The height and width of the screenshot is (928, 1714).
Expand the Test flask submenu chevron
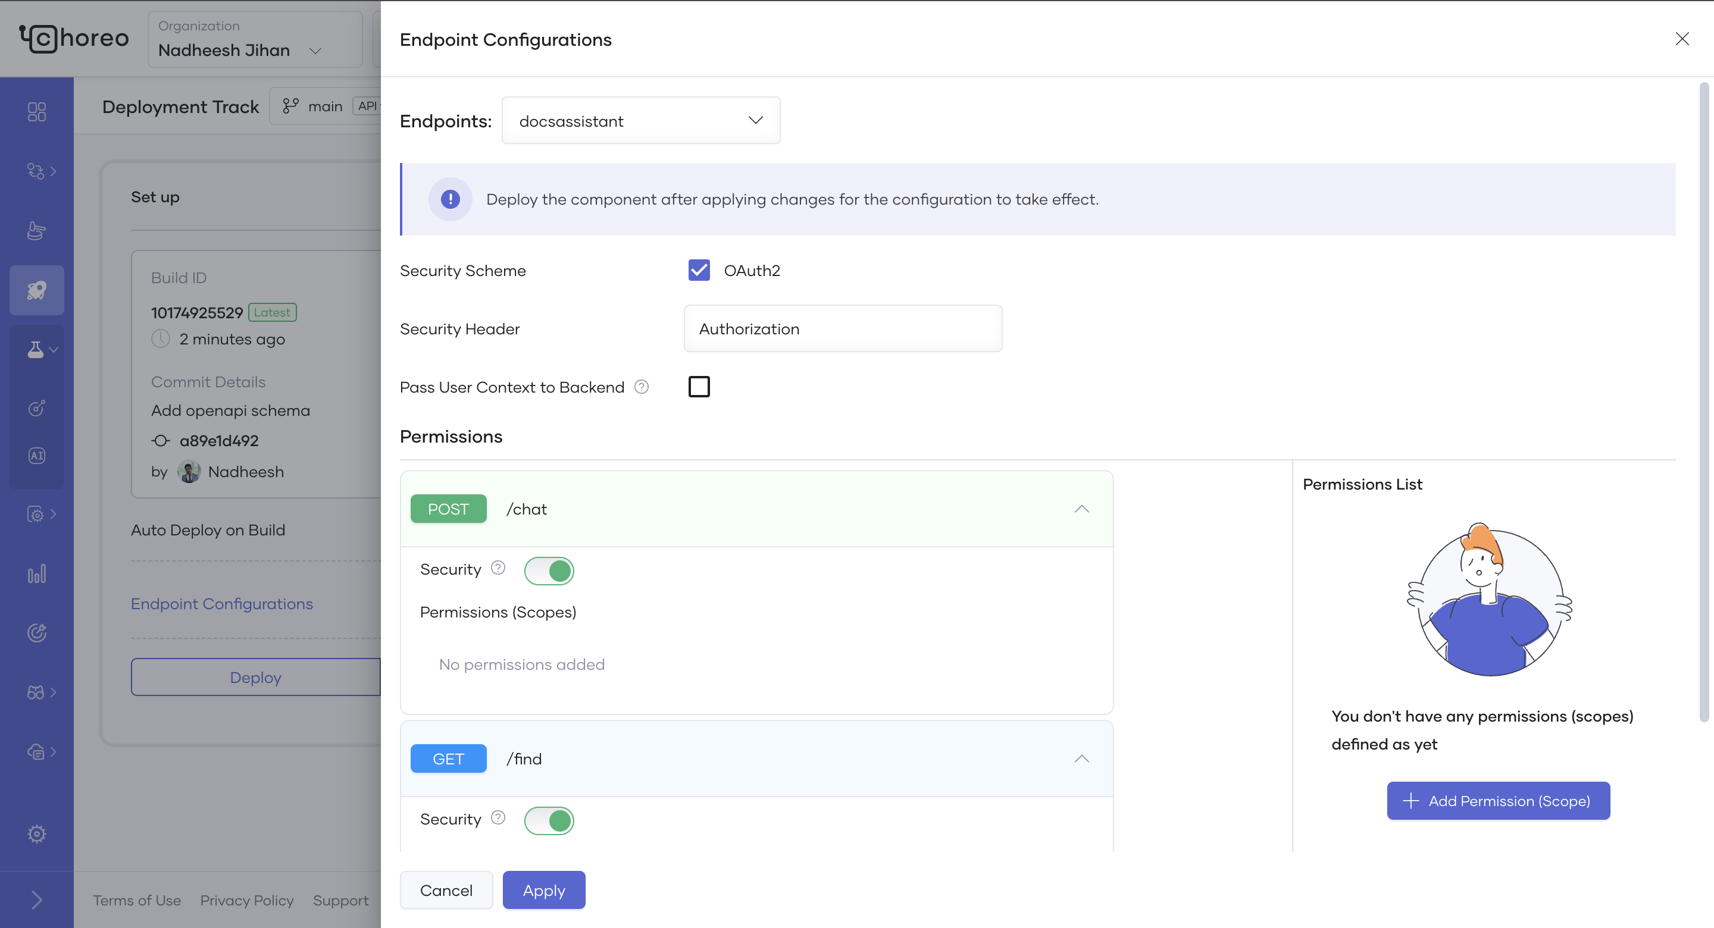(x=54, y=349)
